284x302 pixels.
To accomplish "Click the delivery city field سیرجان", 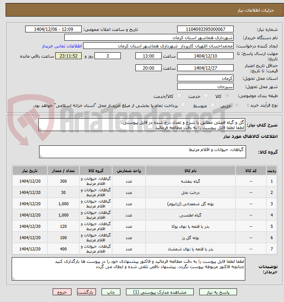I will tap(205, 86).
